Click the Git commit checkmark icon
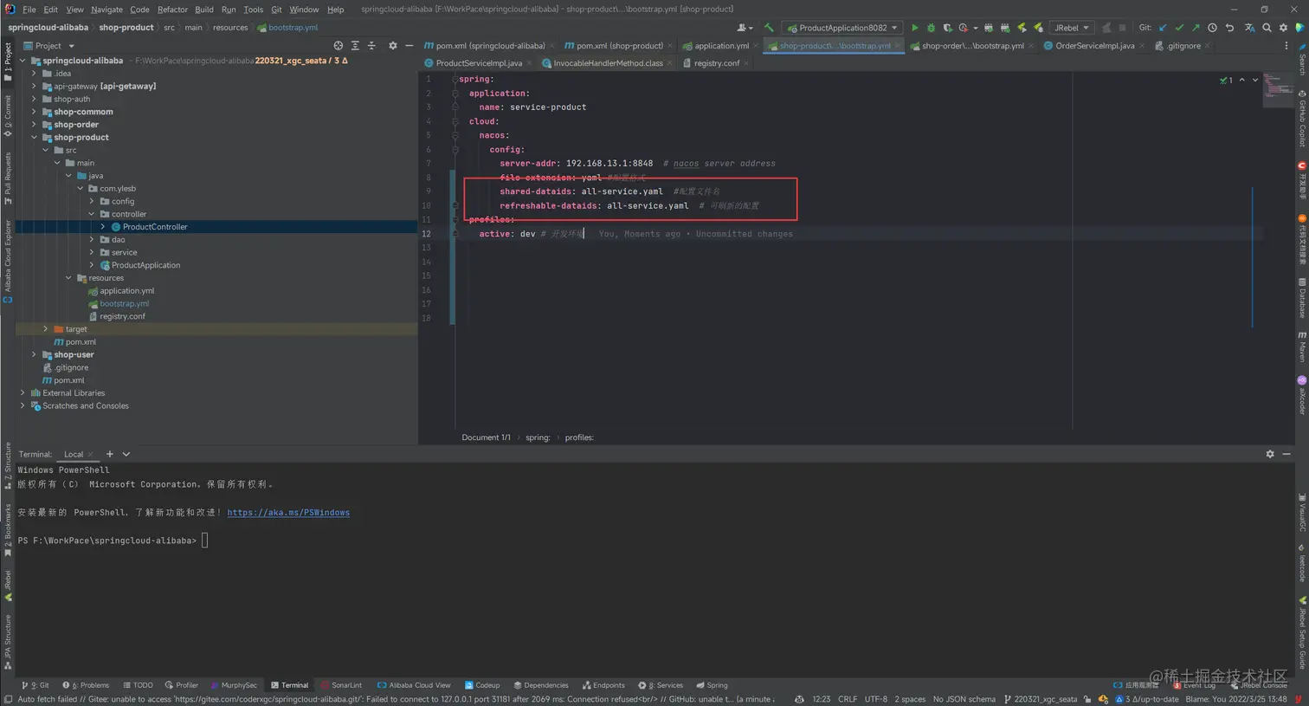The width and height of the screenshot is (1309, 706). click(1179, 28)
